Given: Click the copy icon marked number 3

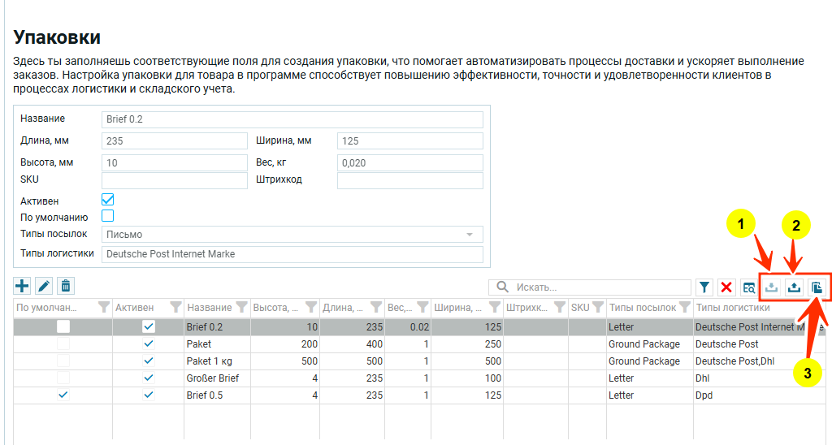Looking at the screenshot, I should point(817,287).
